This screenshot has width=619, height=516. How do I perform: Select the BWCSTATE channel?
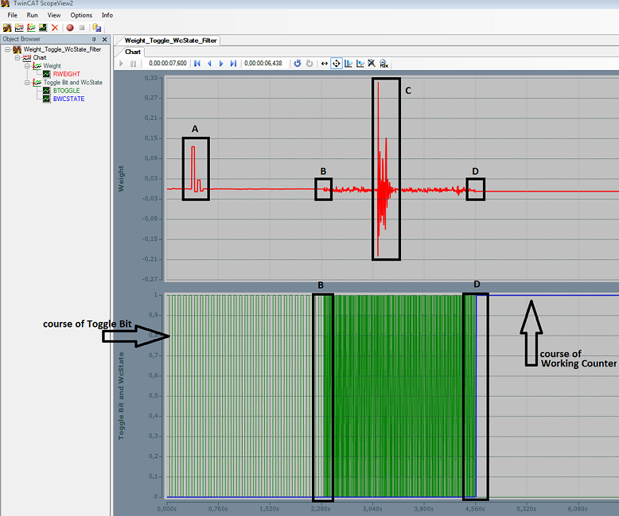(68, 99)
